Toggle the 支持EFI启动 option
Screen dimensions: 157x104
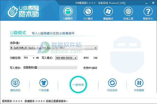(x=90, y=68)
